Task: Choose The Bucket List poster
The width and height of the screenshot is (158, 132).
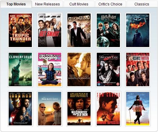Action: coord(50,108)
